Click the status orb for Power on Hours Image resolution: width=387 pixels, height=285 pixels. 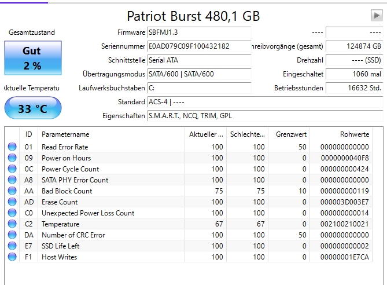click(12, 158)
